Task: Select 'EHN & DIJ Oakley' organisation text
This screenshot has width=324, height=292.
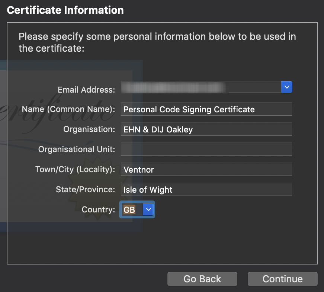Action: pos(158,129)
